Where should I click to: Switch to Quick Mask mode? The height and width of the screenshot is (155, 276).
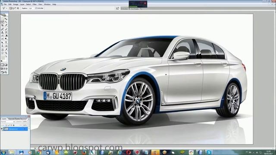click(6, 65)
